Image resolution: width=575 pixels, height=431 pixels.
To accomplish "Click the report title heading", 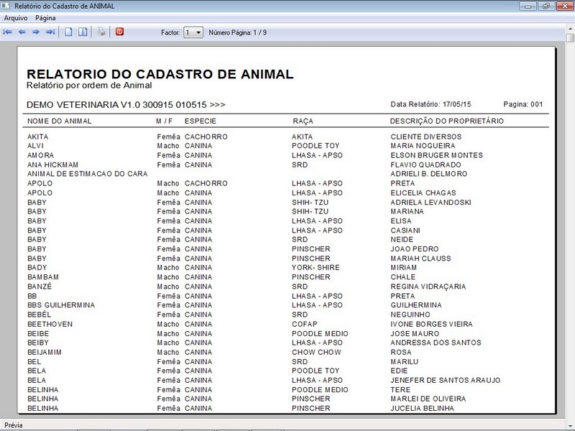I will (160, 74).
